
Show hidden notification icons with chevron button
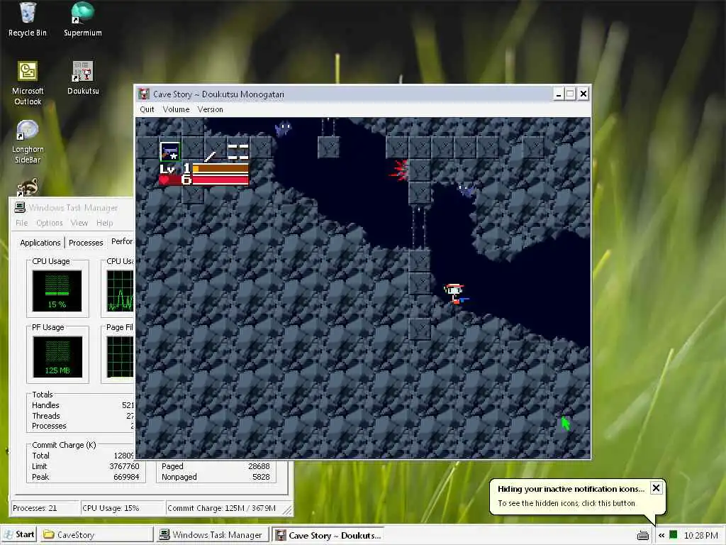coord(661,535)
